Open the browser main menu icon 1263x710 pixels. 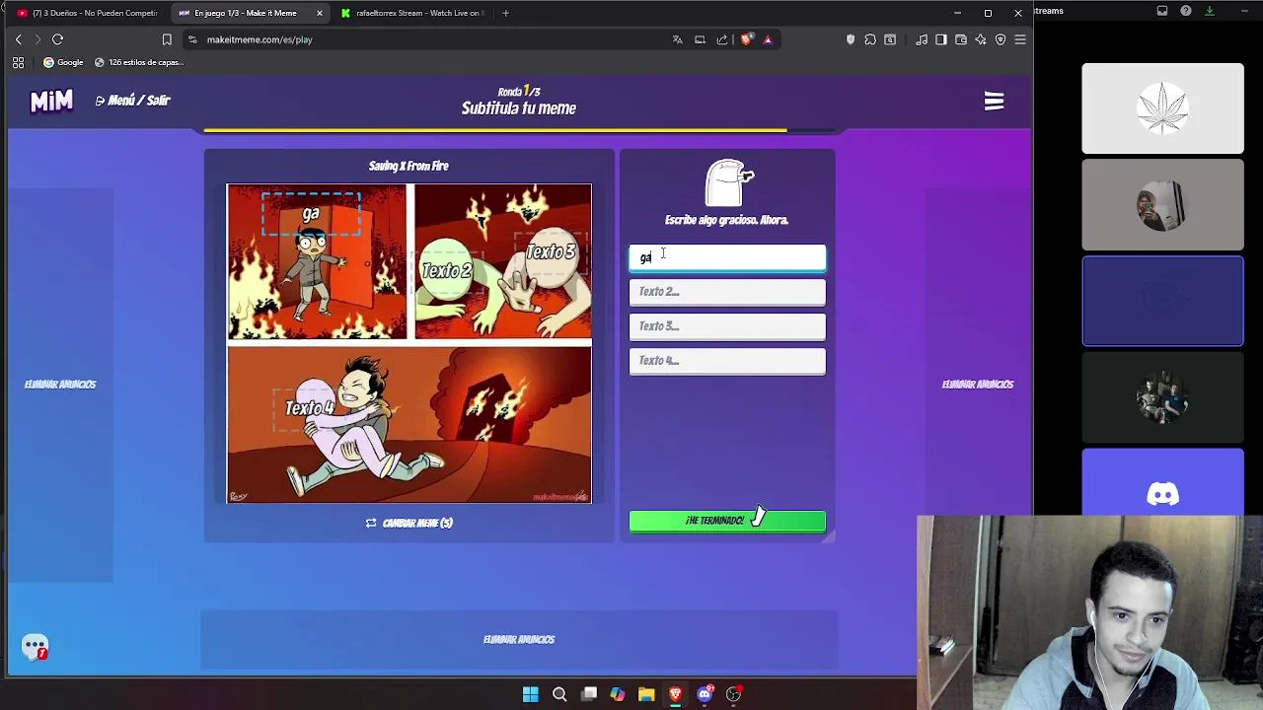click(x=1020, y=39)
